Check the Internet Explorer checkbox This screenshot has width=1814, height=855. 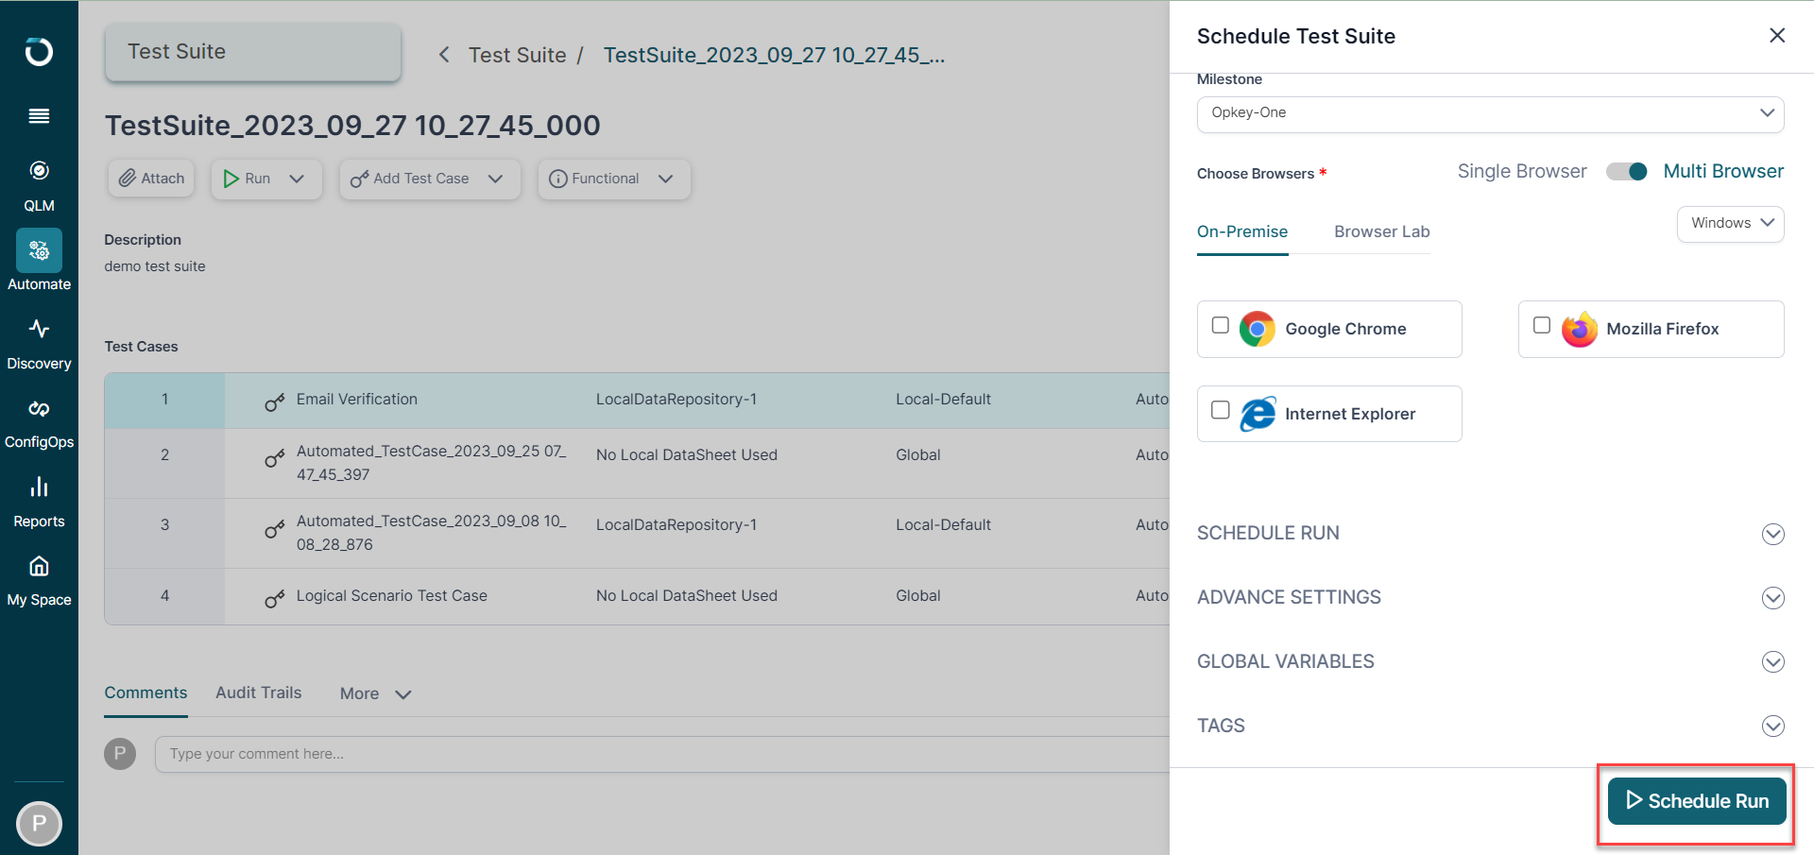pos(1221,410)
